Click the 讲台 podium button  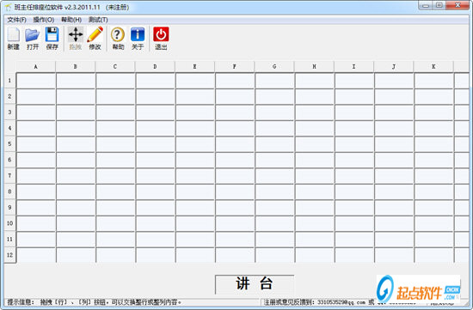pyautogui.click(x=255, y=283)
